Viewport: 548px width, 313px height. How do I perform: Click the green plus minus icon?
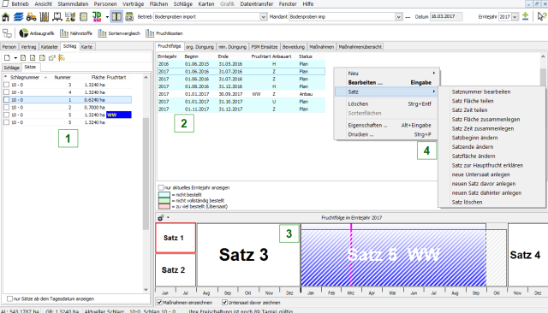525,16
